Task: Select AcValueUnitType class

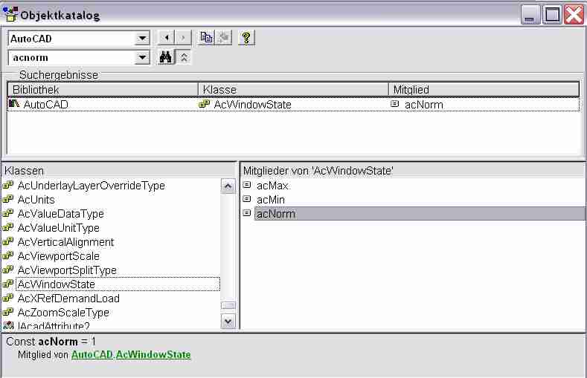Action: tap(58, 228)
